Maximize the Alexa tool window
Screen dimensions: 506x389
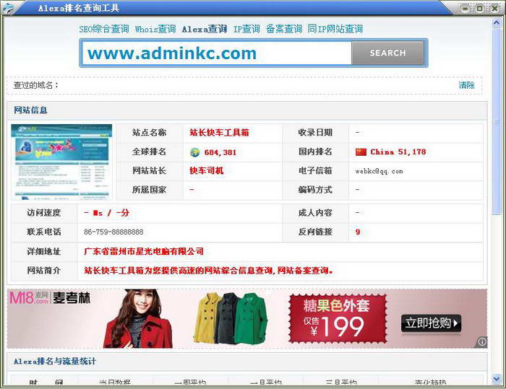pyautogui.click(x=479, y=9)
